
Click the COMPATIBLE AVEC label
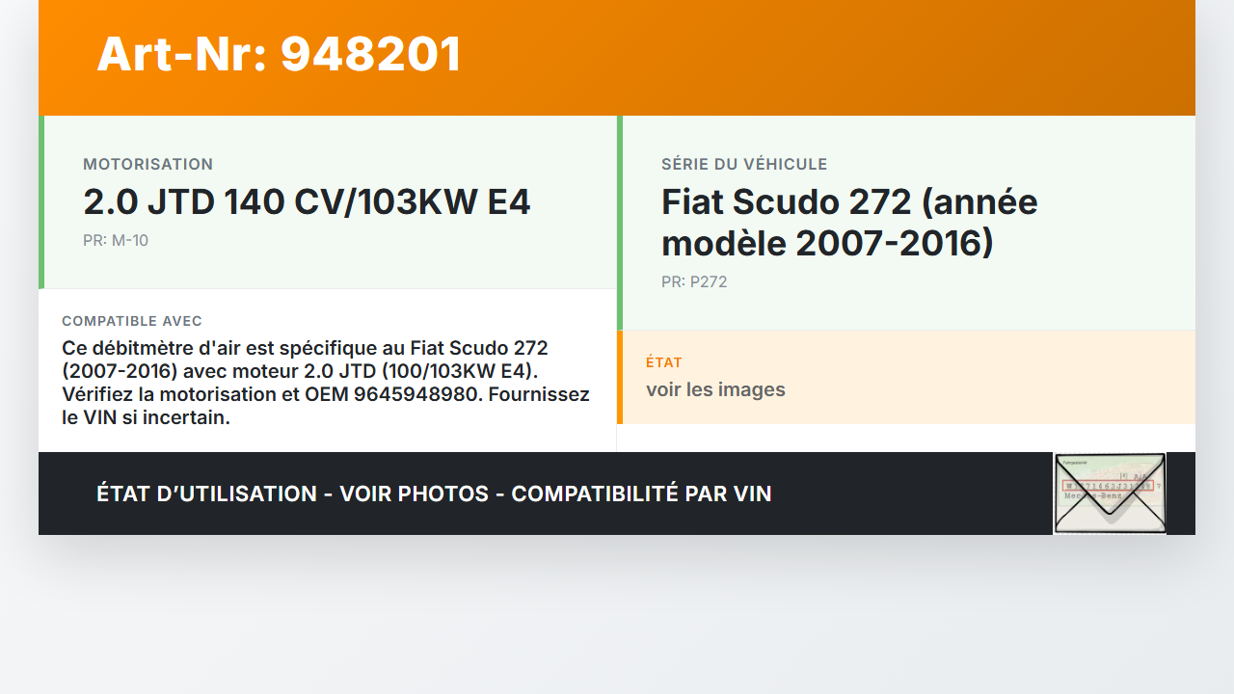(132, 321)
